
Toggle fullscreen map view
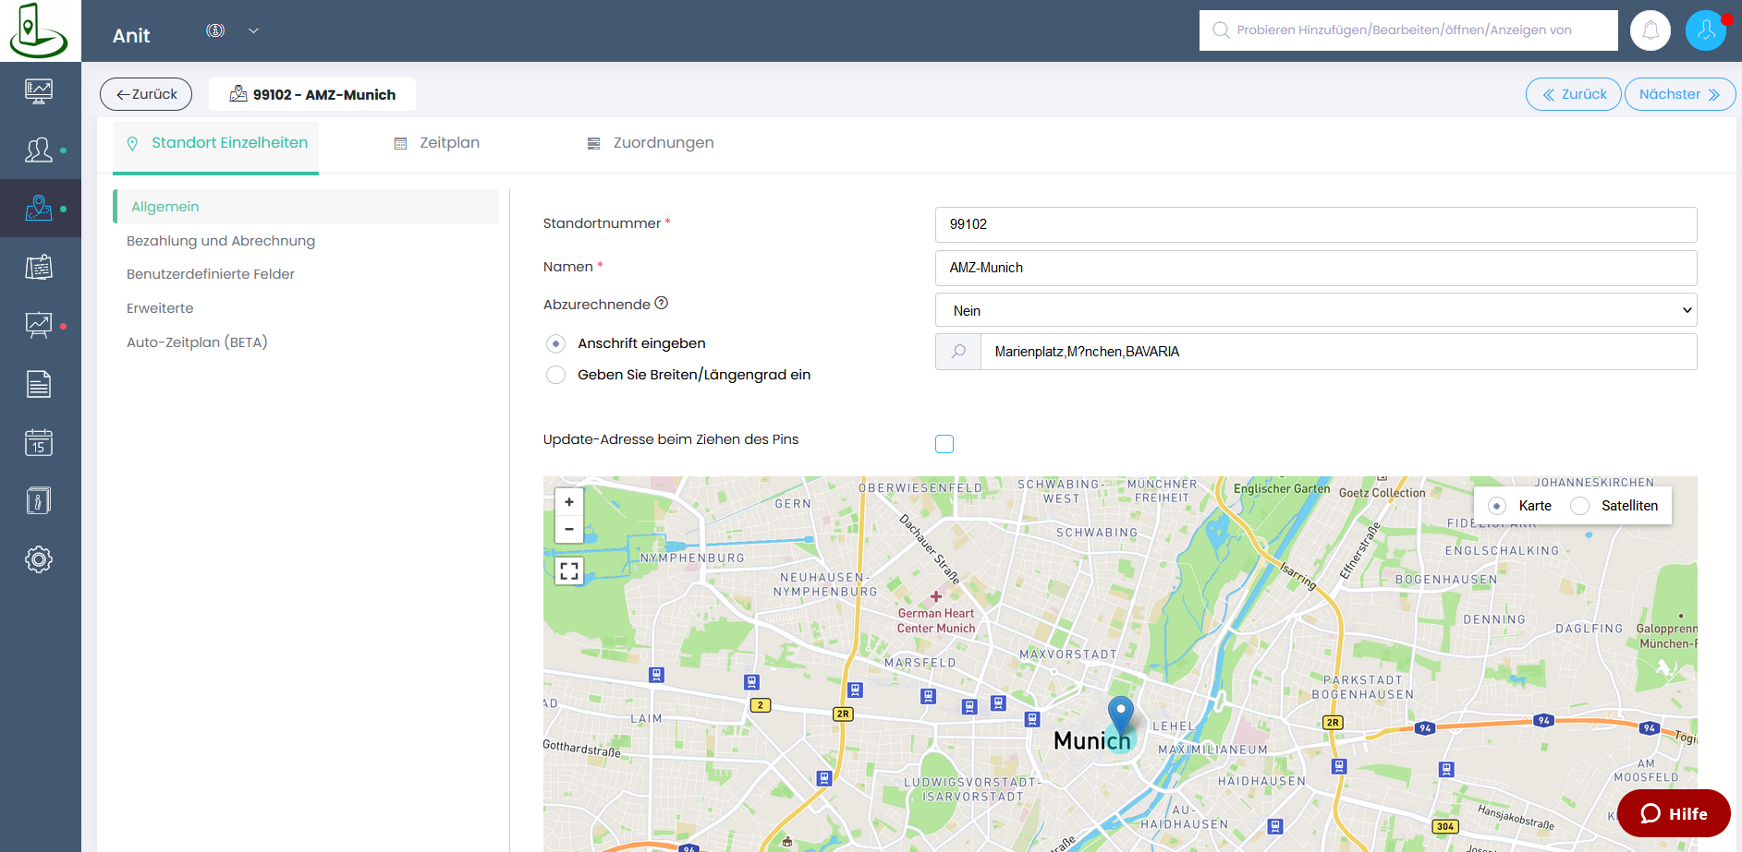[x=569, y=571]
